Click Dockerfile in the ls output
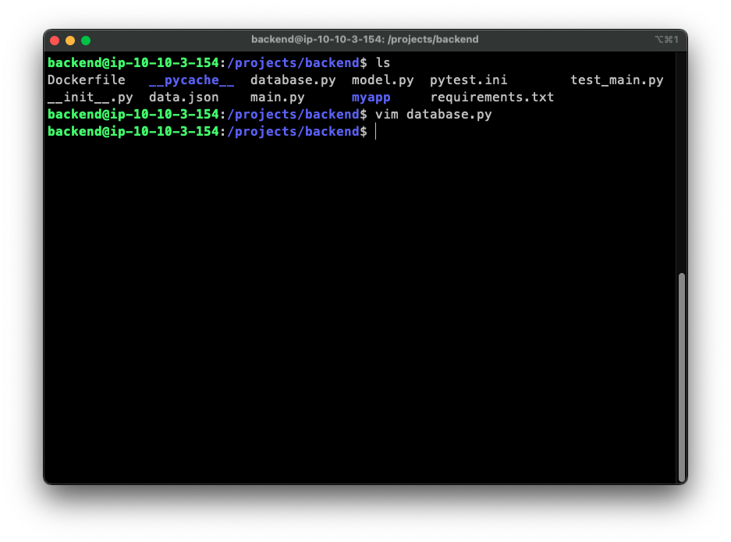This screenshot has height=542, width=731. click(x=86, y=80)
